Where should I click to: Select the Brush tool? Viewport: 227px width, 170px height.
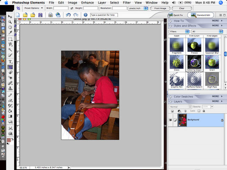coord(10,106)
